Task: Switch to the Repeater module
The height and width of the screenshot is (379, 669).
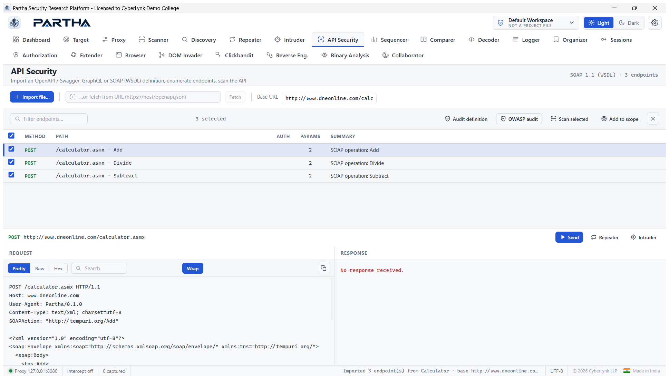Action: point(245,40)
